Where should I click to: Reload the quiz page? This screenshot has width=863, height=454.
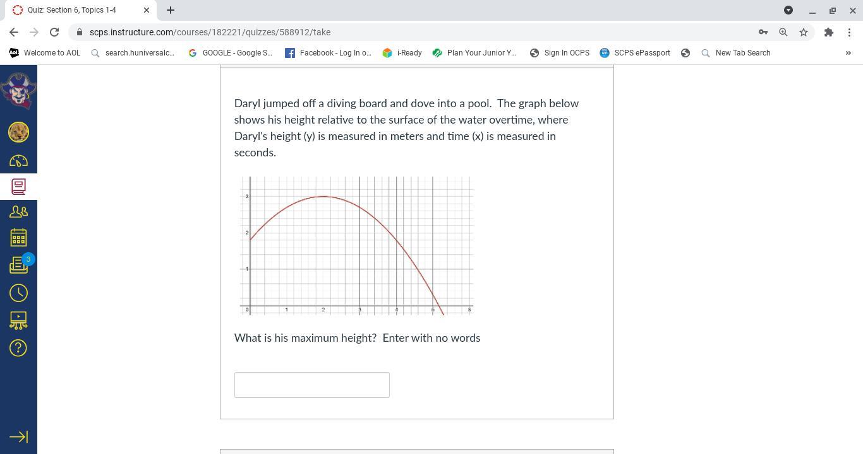54,32
